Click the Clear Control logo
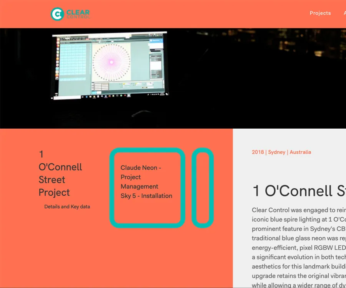 pyautogui.click(x=70, y=14)
